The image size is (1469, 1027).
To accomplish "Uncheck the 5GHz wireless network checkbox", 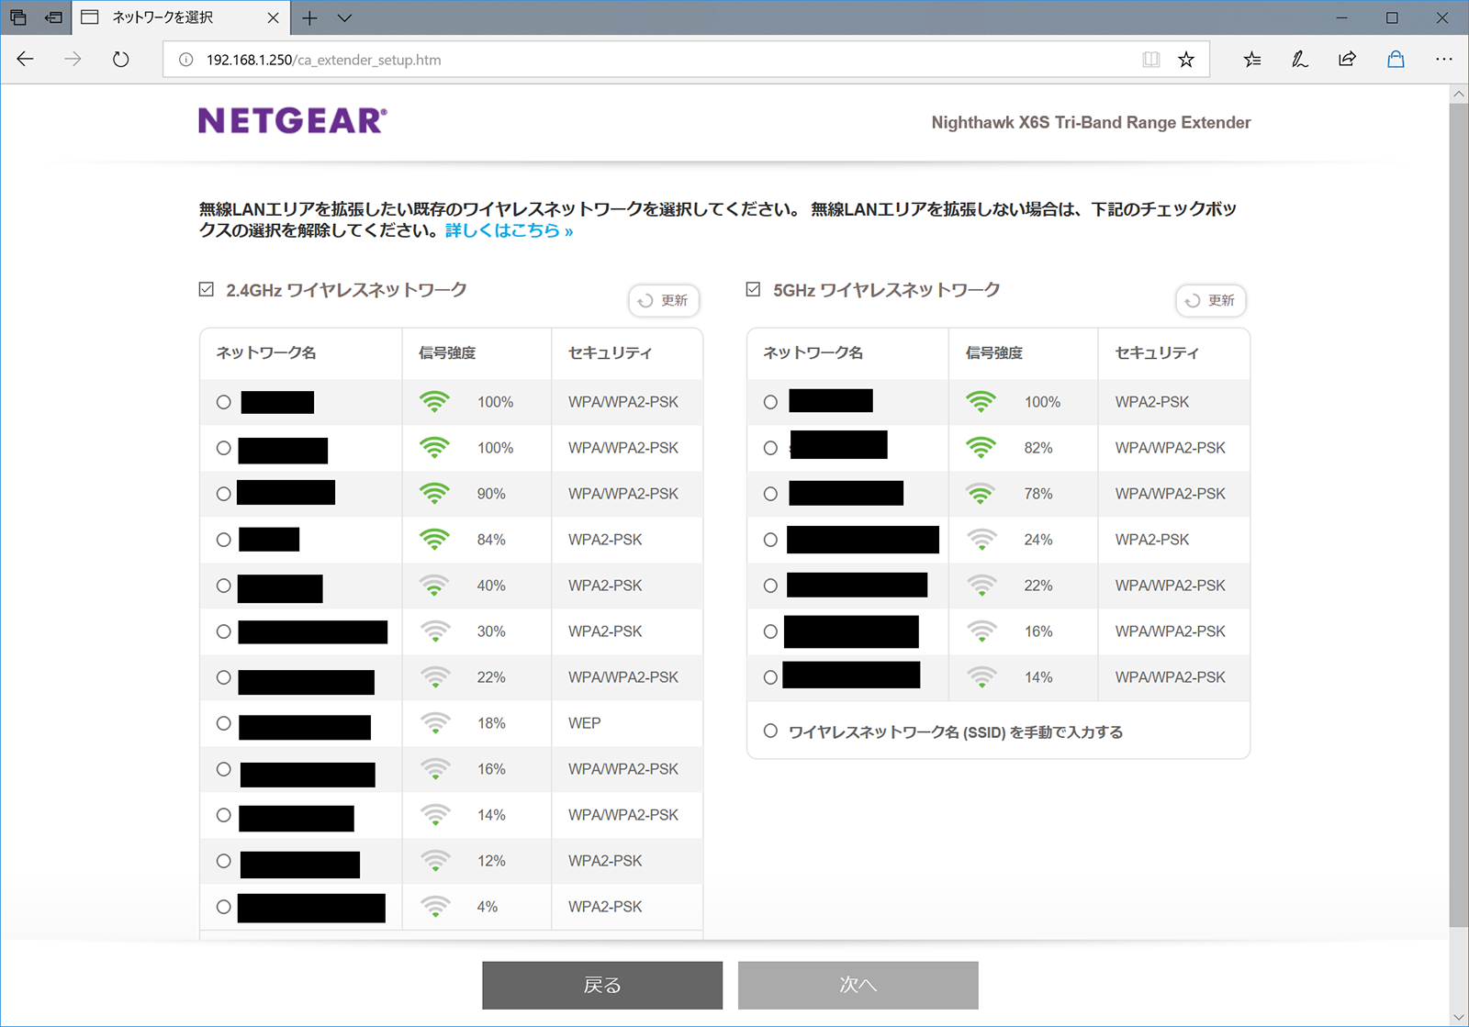I will pyautogui.click(x=754, y=290).
